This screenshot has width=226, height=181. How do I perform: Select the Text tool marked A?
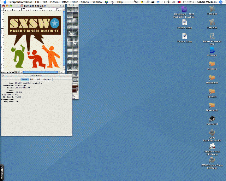pyautogui.click(x=70, y=68)
